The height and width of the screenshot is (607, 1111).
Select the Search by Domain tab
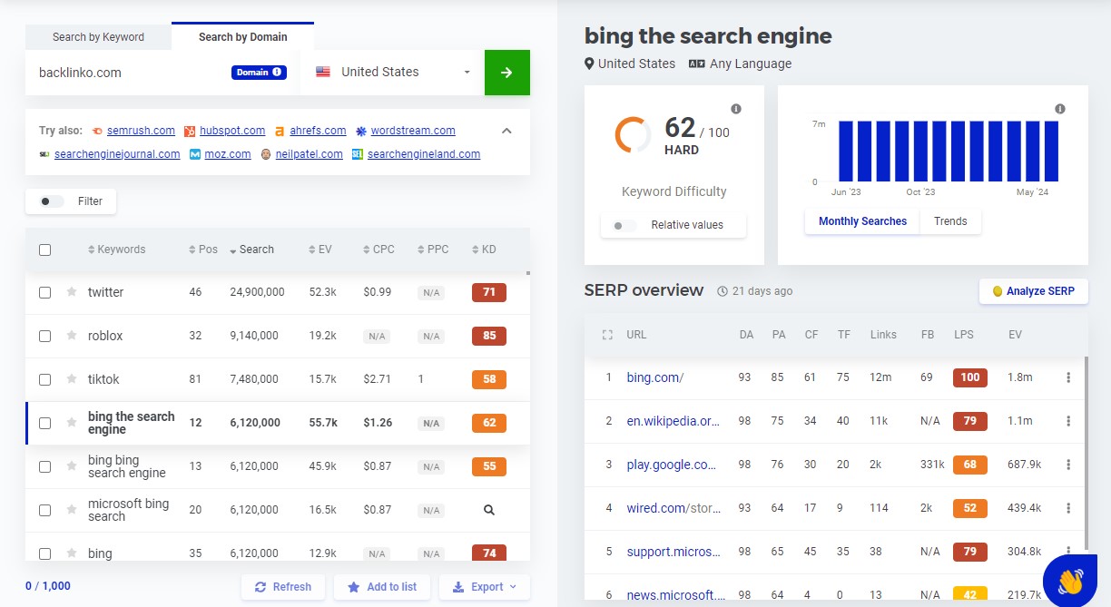[x=243, y=37]
